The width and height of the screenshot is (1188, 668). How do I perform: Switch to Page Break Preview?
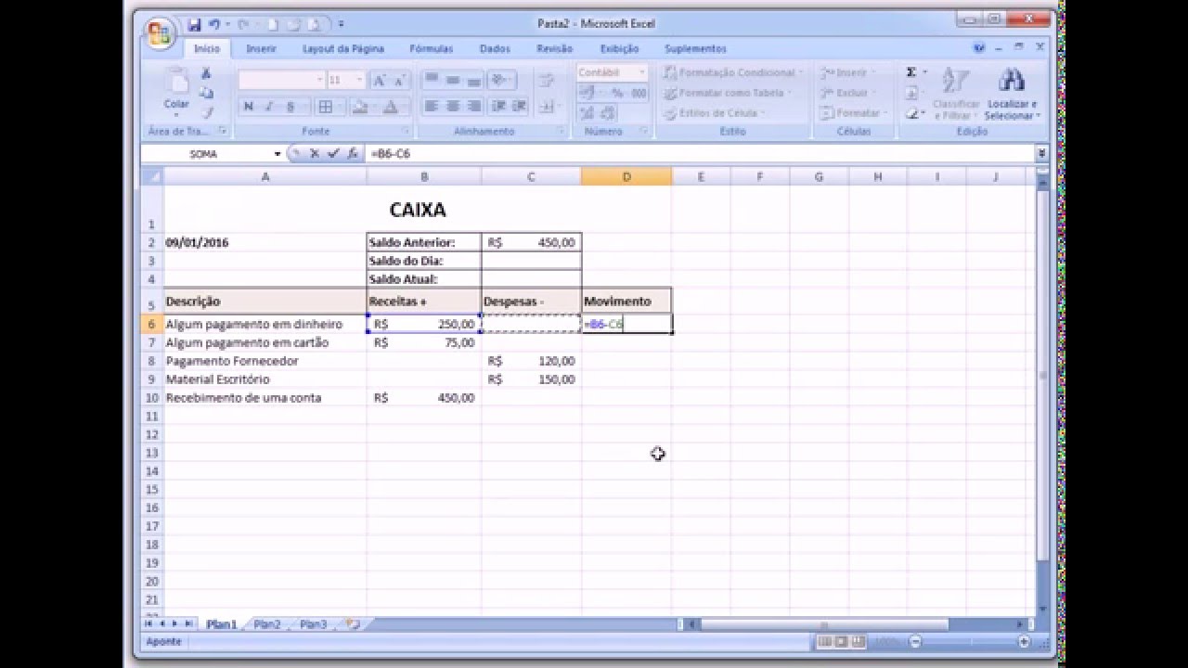(857, 641)
